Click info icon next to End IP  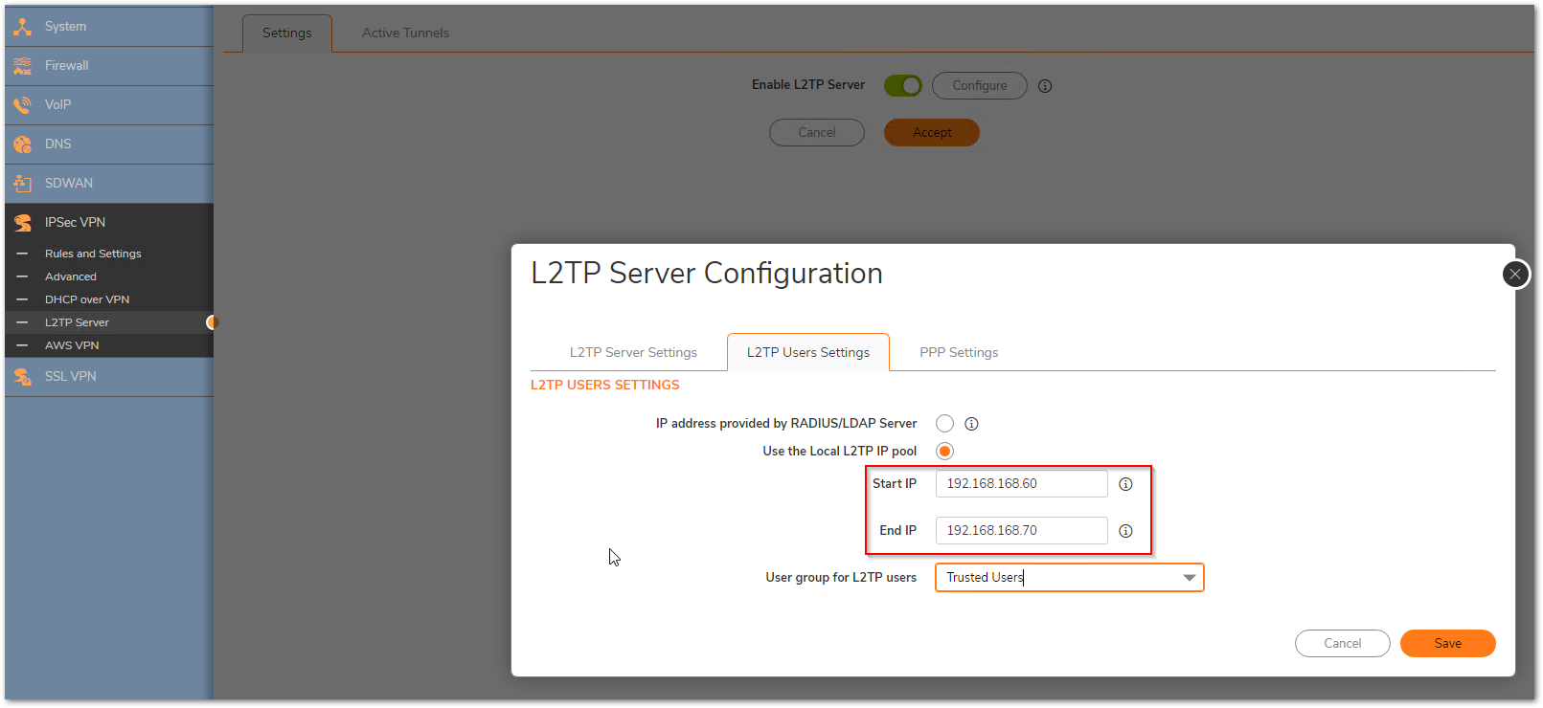pos(1125,531)
